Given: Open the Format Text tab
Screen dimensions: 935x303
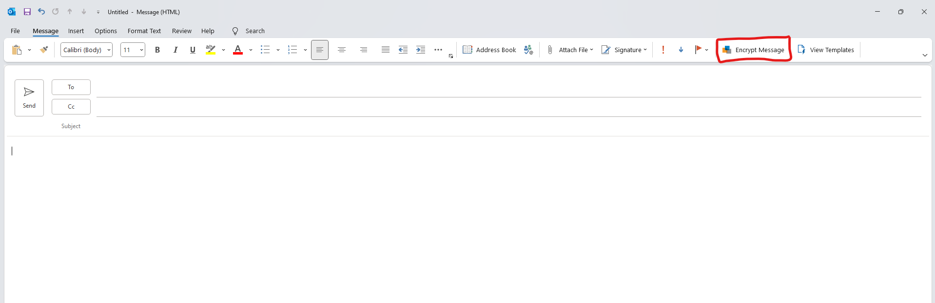Looking at the screenshot, I should click(144, 31).
